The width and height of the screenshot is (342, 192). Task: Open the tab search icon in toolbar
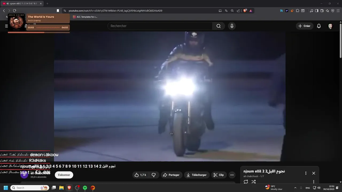pyautogui.click(x=303, y=11)
